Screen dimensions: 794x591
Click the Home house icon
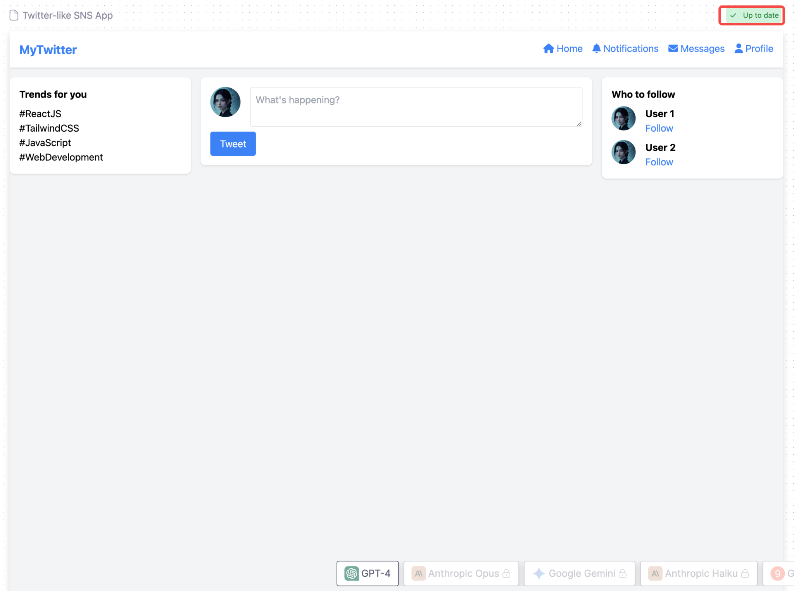click(548, 48)
